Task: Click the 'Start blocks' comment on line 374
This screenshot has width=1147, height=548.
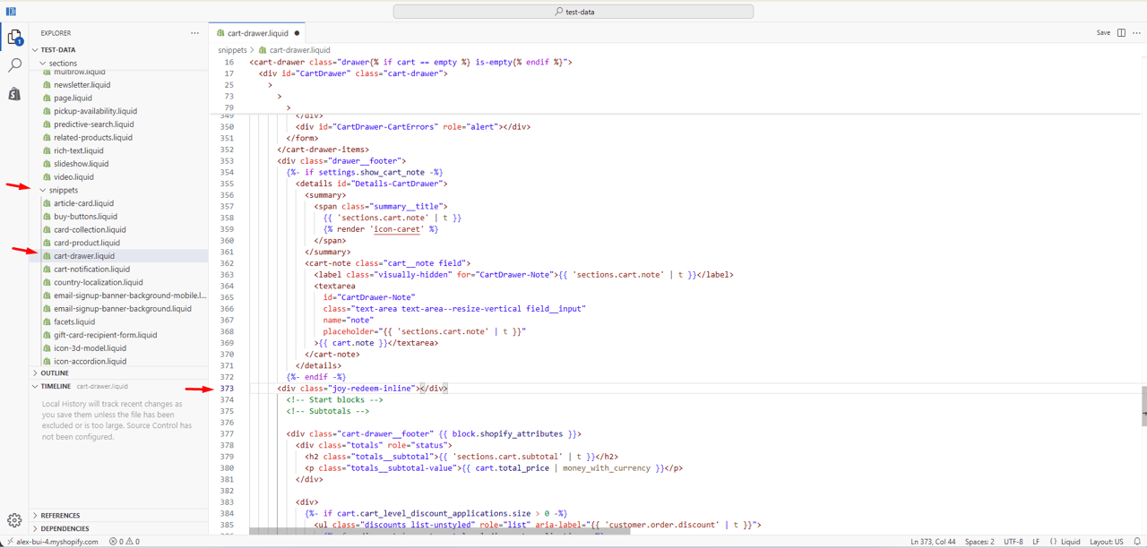Action: [x=335, y=399]
